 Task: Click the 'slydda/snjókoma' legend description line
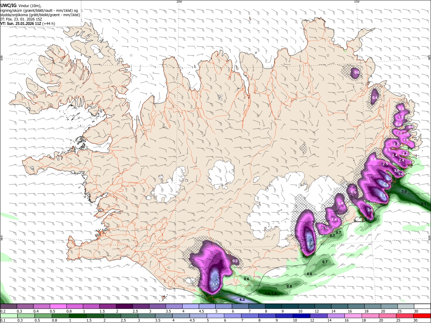(40, 15)
